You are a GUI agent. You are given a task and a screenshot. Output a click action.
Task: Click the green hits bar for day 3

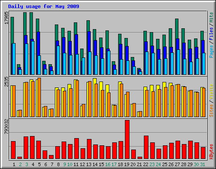coord(25,24)
